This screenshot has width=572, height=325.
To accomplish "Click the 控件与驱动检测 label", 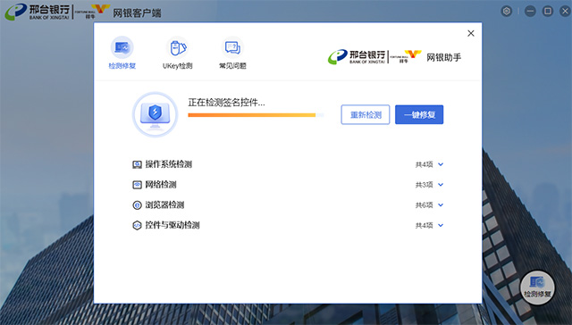I will click(172, 225).
